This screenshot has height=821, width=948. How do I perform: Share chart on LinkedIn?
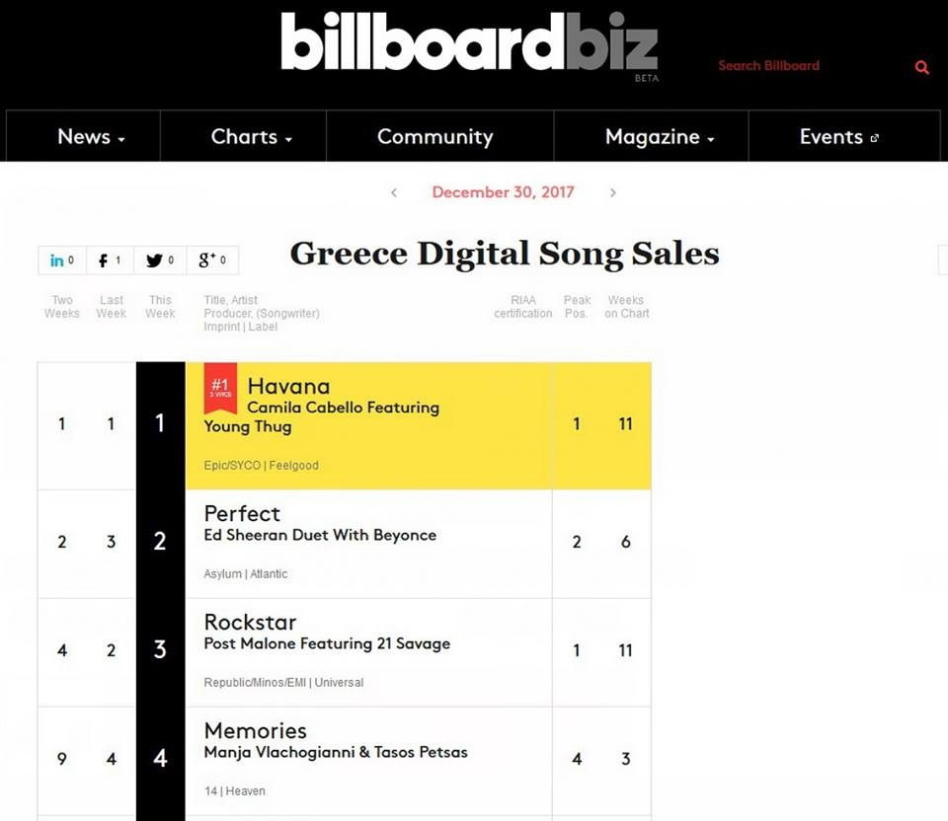[61, 261]
